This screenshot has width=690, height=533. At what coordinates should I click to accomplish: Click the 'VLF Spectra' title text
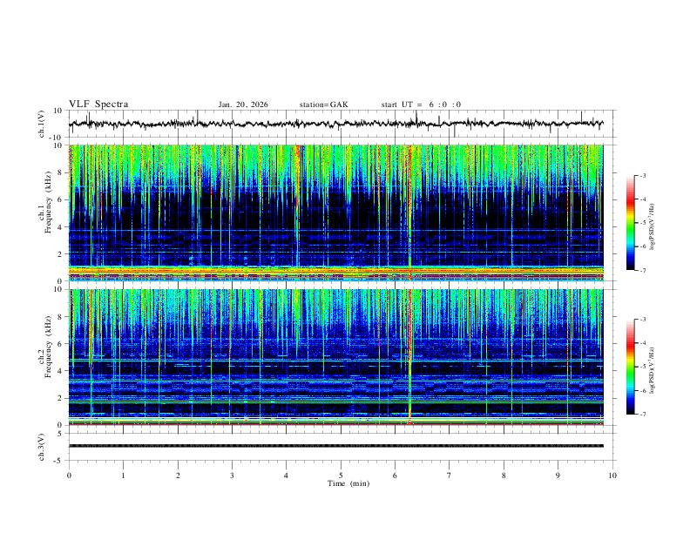pyautogui.click(x=98, y=105)
